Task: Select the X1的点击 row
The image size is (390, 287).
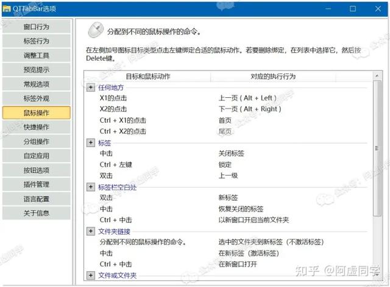Action: click(x=113, y=98)
